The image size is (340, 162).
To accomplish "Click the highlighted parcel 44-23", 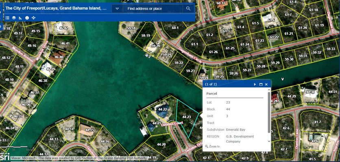I will [x=187, y=117].
